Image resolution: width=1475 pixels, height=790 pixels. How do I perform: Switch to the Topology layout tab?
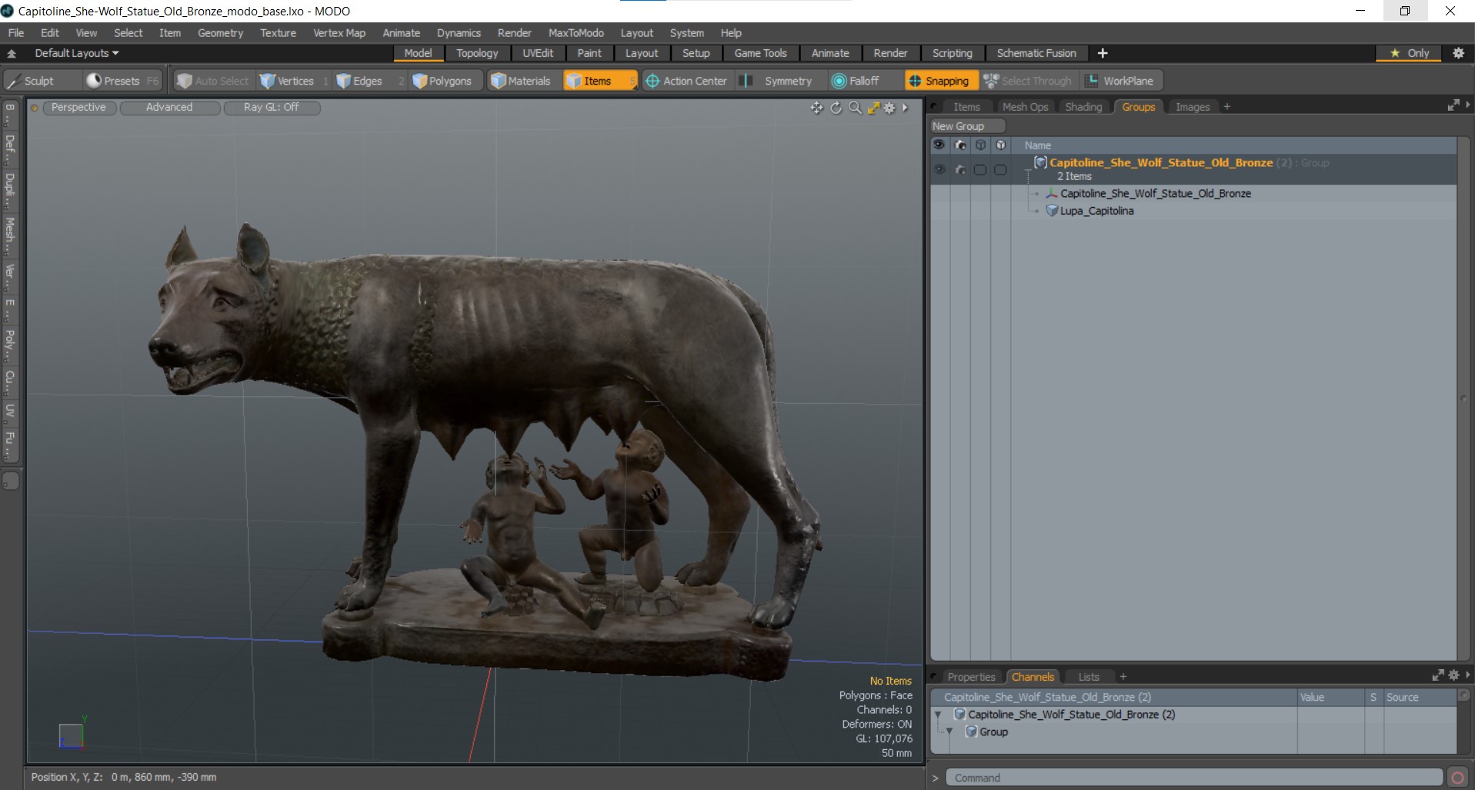[477, 53]
